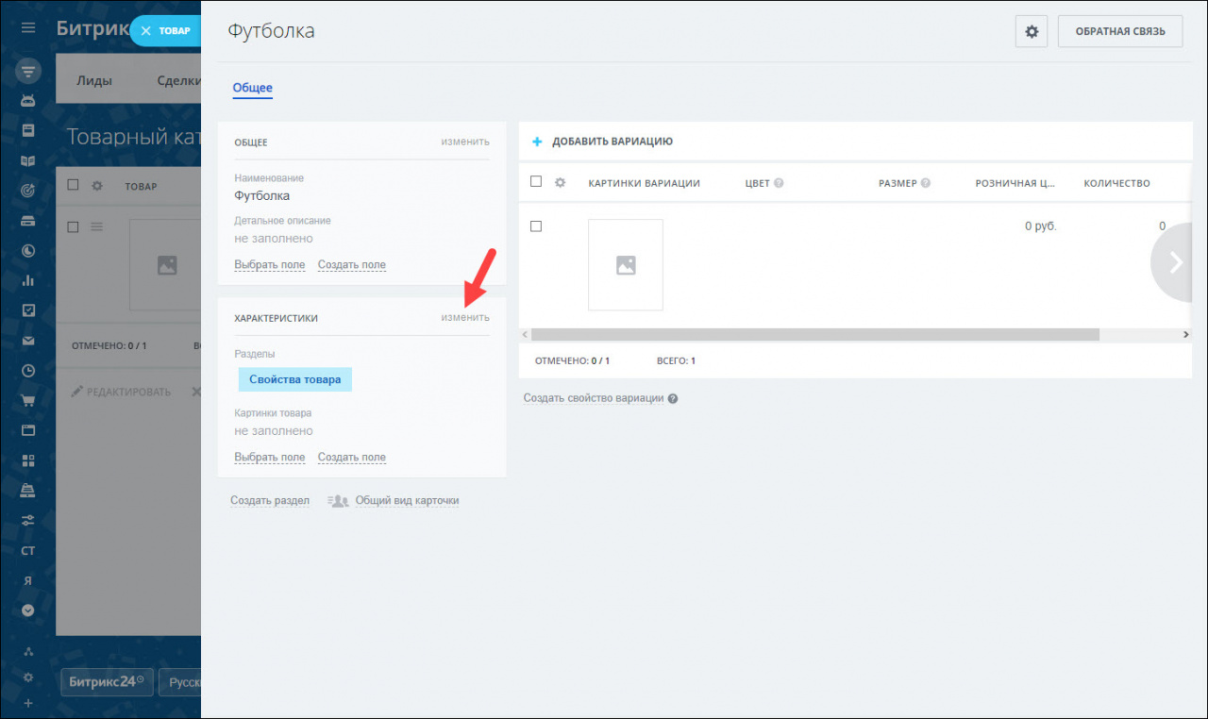This screenshot has width=1208, height=719.
Task: Click the horizontal scrollbar of variations grid
Action: pos(815,334)
